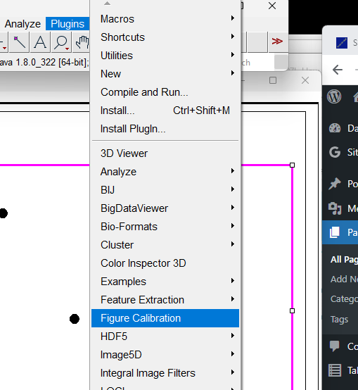The image size is (358, 390).
Task: Click the browser back arrow
Action: point(338,70)
